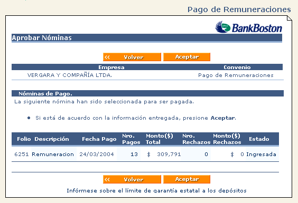The image size is (298, 203).
Task: Click the Monto($) Rechazos column header
Action: 227,139
